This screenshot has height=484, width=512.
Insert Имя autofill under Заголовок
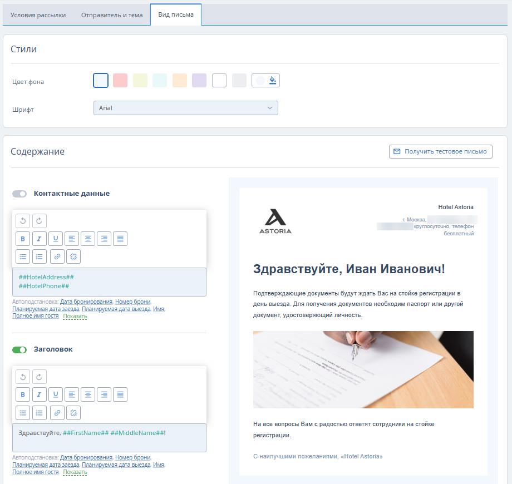click(x=159, y=465)
